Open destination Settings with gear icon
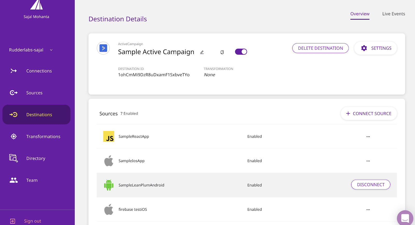The width and height of the screenshot is (415, 225). [x=376, y=48]
